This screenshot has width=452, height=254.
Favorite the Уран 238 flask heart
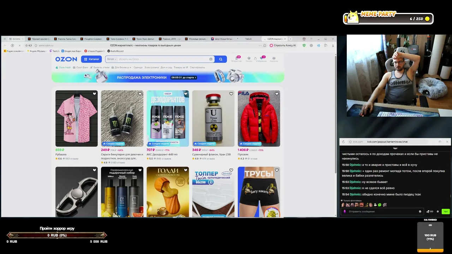pyautogui.click(x=231, y=94)
